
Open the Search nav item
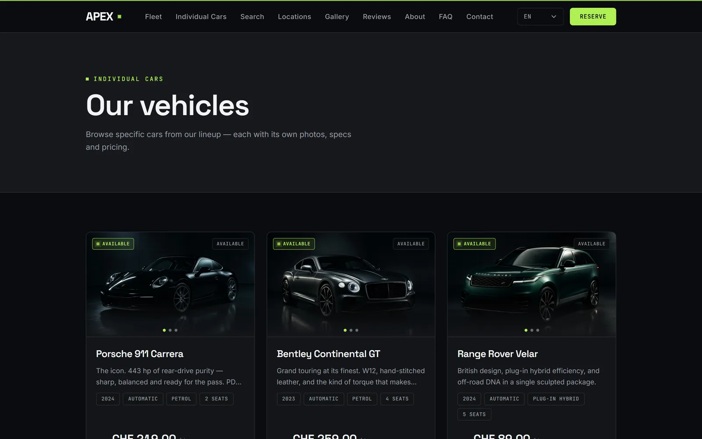252,17
